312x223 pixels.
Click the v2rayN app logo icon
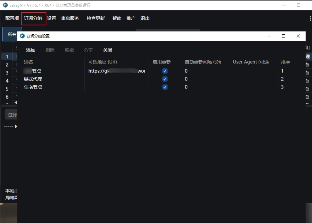pyautogui.click(x=5, y=5)
